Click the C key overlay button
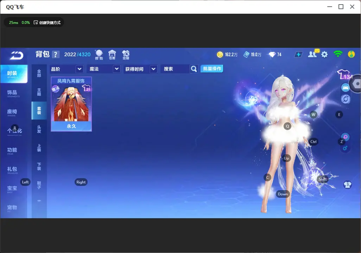The height and width of the screenshot is (253, 361). 267,177
